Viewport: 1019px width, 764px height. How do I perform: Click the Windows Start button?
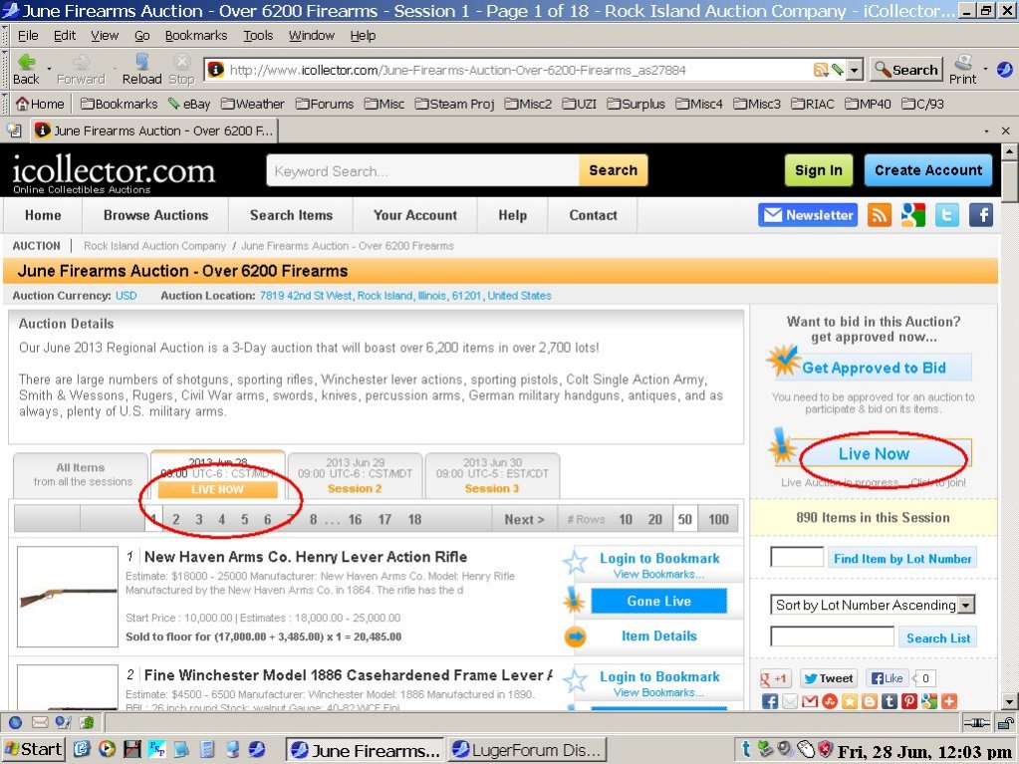[33, 749]
